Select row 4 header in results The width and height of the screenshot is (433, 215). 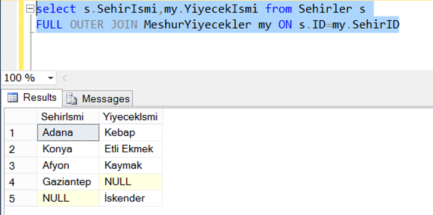(x=21, y=182)
